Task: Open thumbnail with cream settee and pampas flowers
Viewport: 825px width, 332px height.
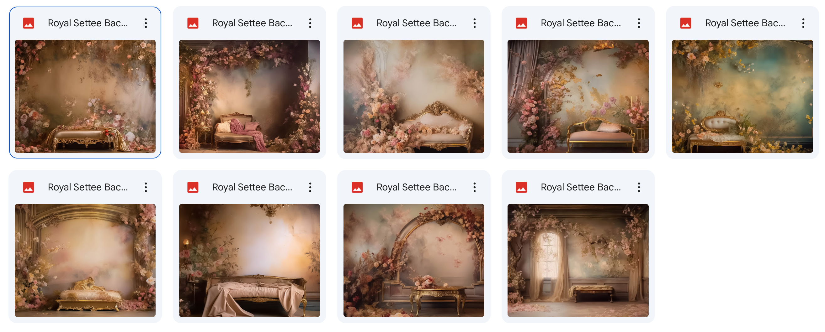Action: [414, 96]
